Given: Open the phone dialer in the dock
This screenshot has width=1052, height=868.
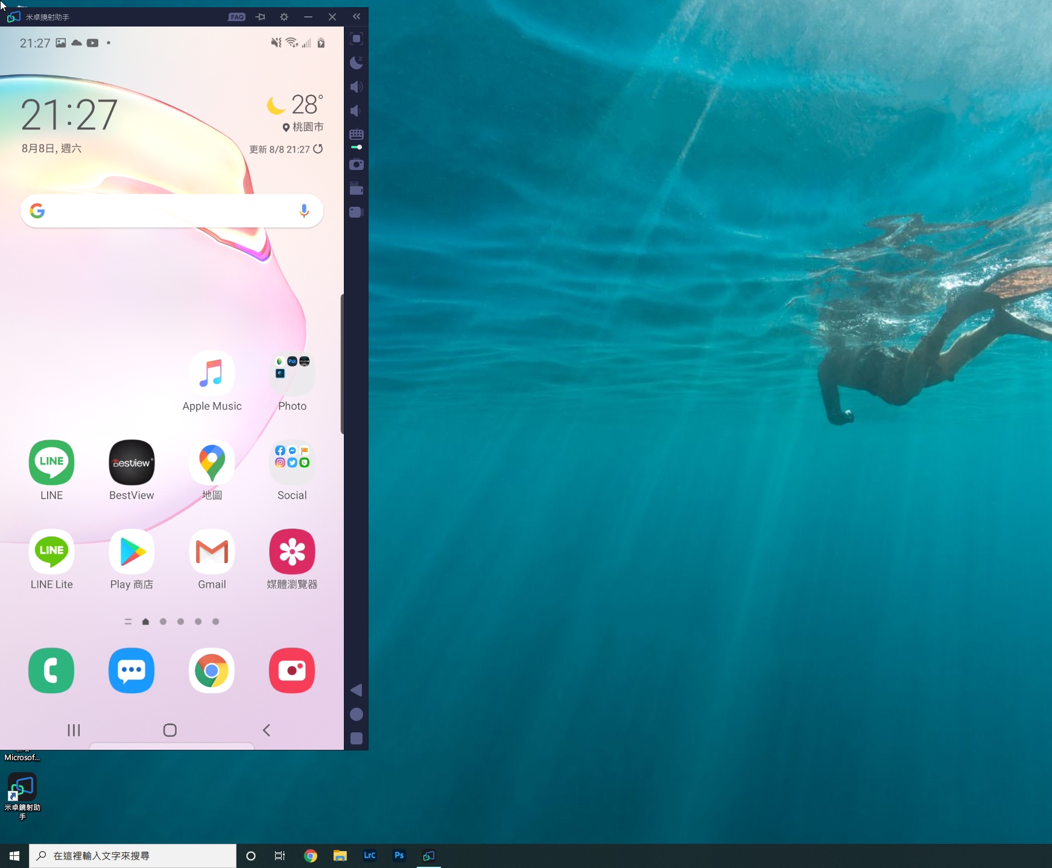Looking at the screenshot, I should [x=51, y=671].
